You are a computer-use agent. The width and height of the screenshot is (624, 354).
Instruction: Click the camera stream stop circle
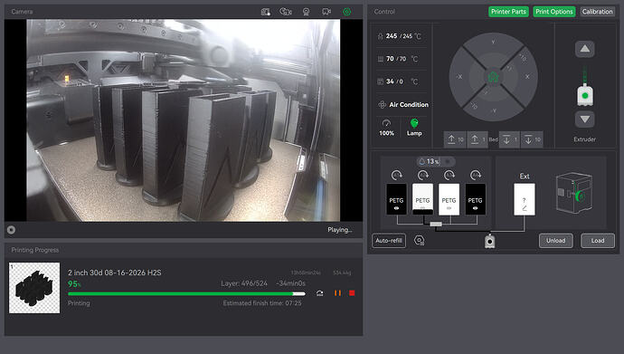pos(11,230)
